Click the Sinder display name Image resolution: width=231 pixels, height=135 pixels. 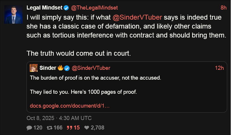point(48,68)
